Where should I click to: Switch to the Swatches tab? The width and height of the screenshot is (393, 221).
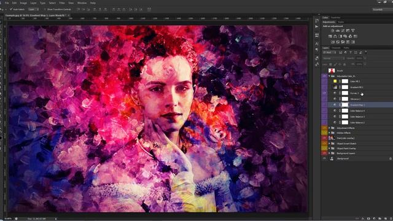pyautogui.click(x=336, y=18)
